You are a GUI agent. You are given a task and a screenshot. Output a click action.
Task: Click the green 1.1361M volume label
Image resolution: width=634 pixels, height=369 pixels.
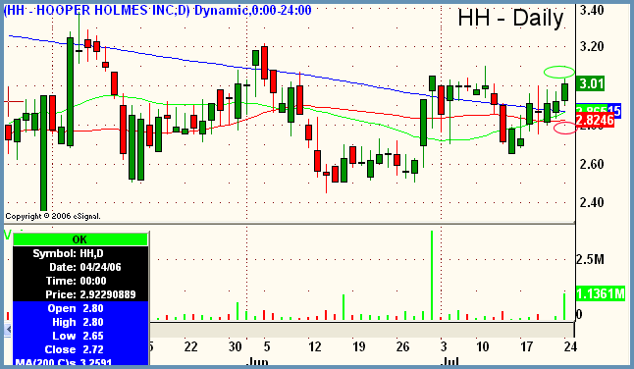601,293
